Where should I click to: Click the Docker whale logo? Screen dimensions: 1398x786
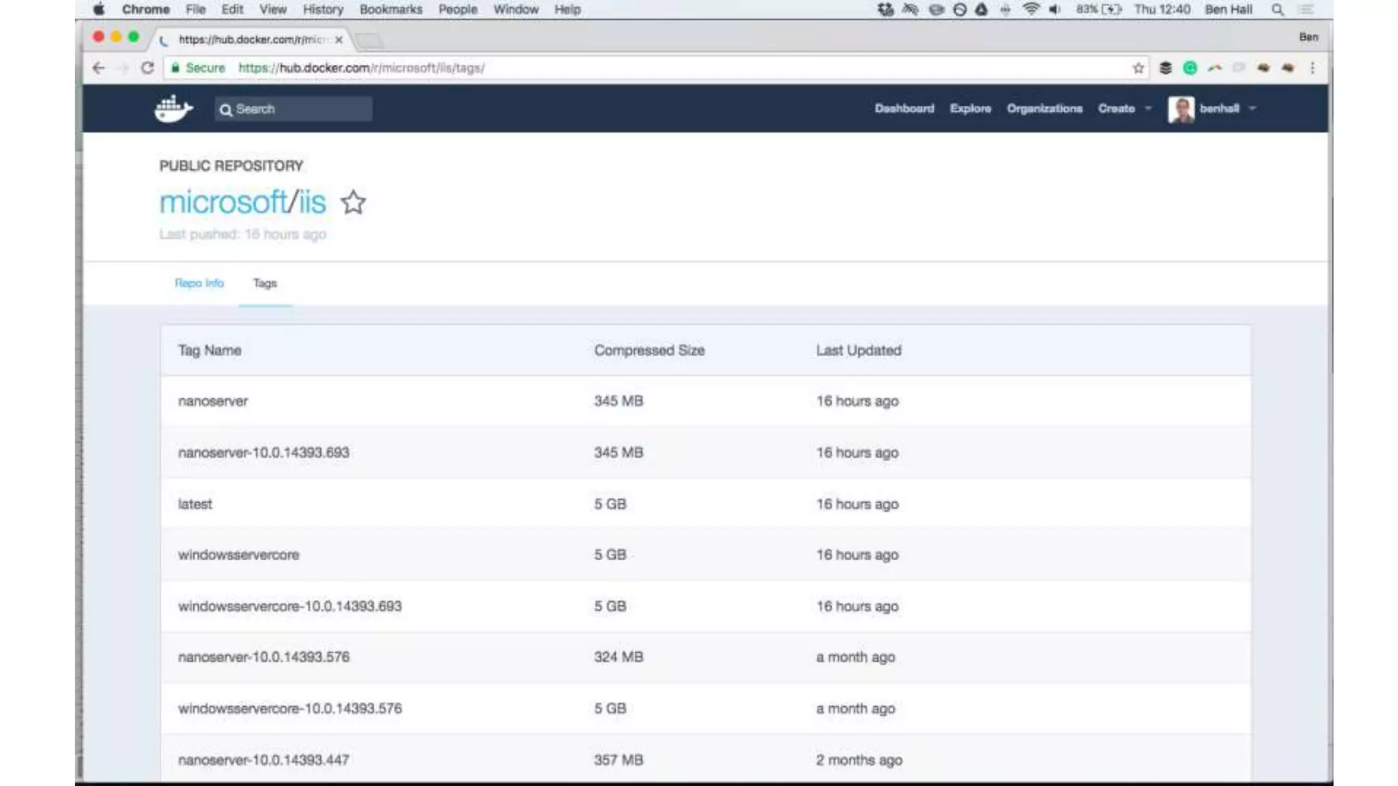pyautogui.click(x=173, y=108)
